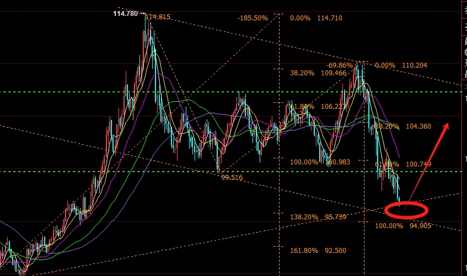The width and height of the screenshot is (467, 276).
Task: Click the 100.983 Fibonacci price label
Action: 337,162
